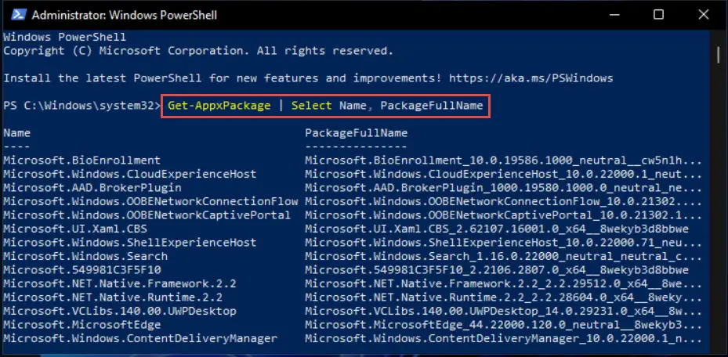Viewport: 728px width, 357px height.
Task: Click the yellow 'Select' keyword in command
Action: pos(312,105)
